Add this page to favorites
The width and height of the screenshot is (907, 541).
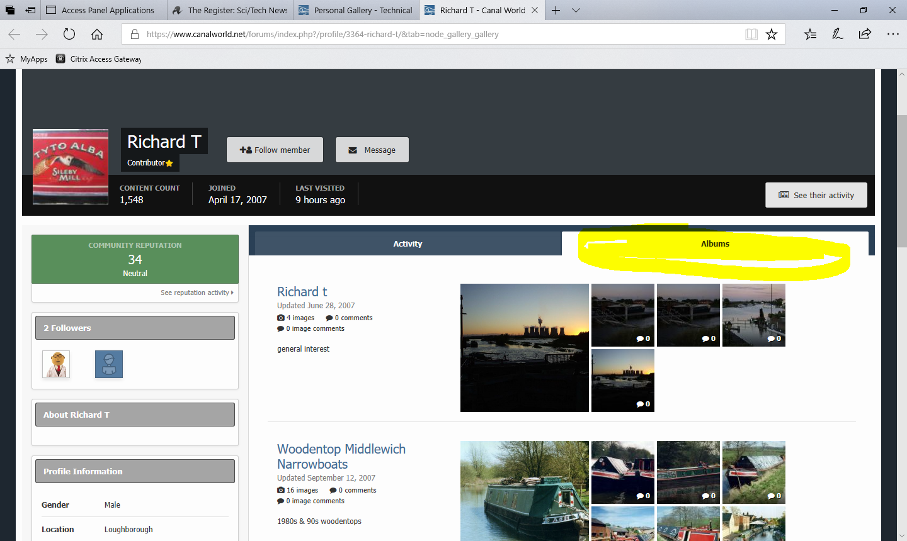coord(772,35)
